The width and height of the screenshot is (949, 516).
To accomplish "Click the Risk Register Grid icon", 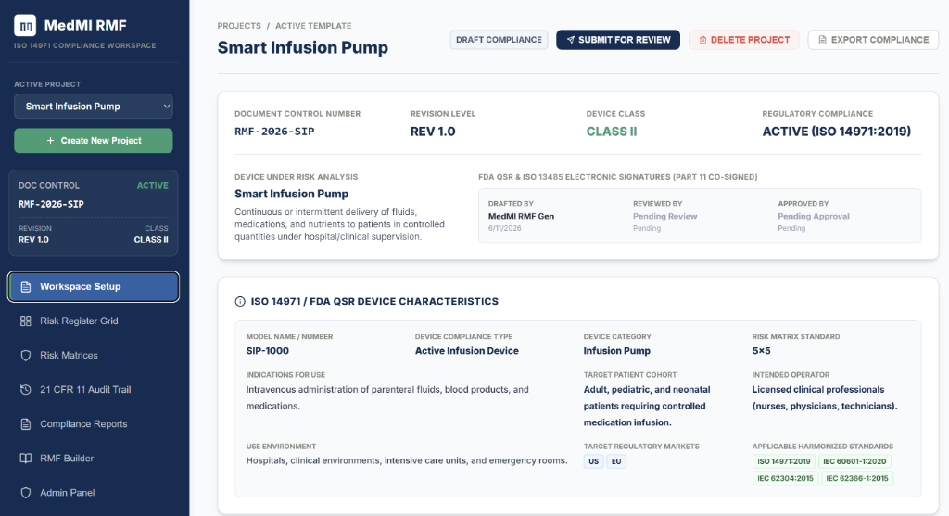I will tap(25, 321).
